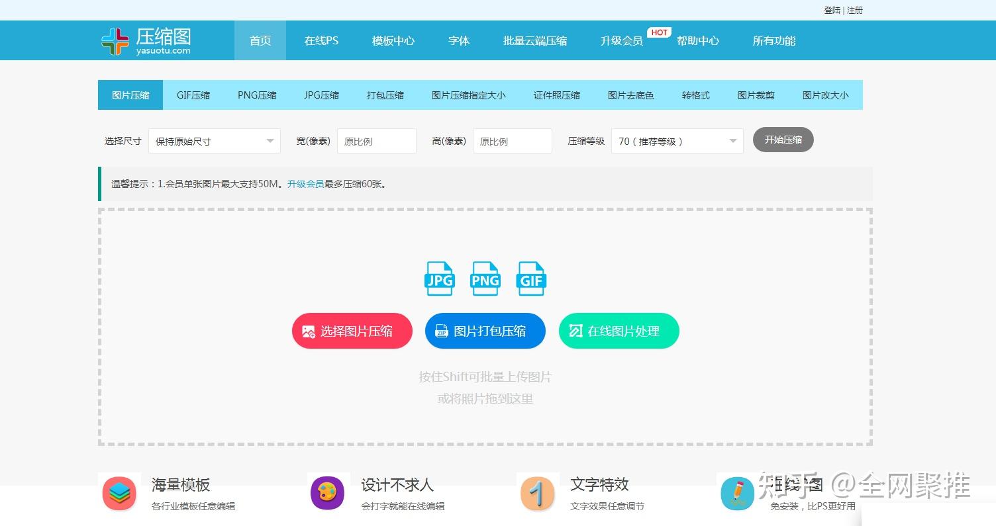Click the blue 图片打包压缩 button
The width and height of the screenshot is (996, 526).
(485, 331)
